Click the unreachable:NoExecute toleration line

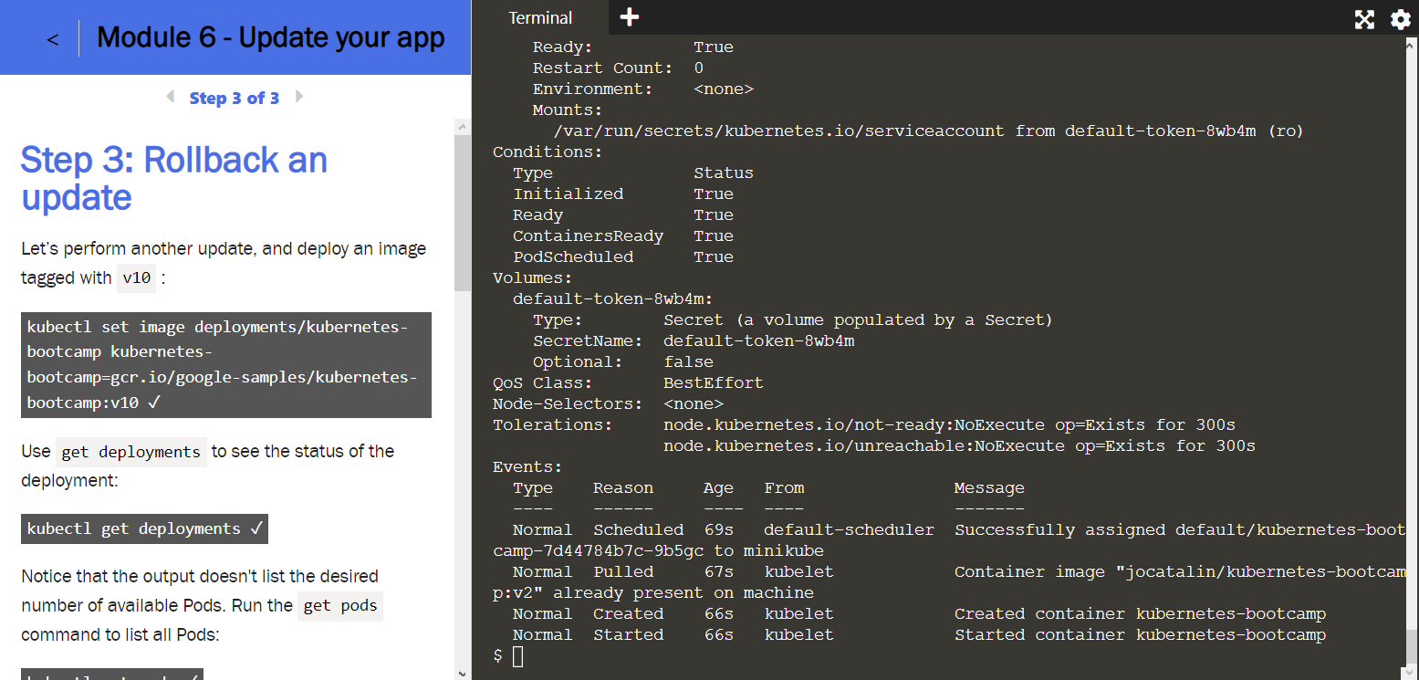click(x=959, y=446)
